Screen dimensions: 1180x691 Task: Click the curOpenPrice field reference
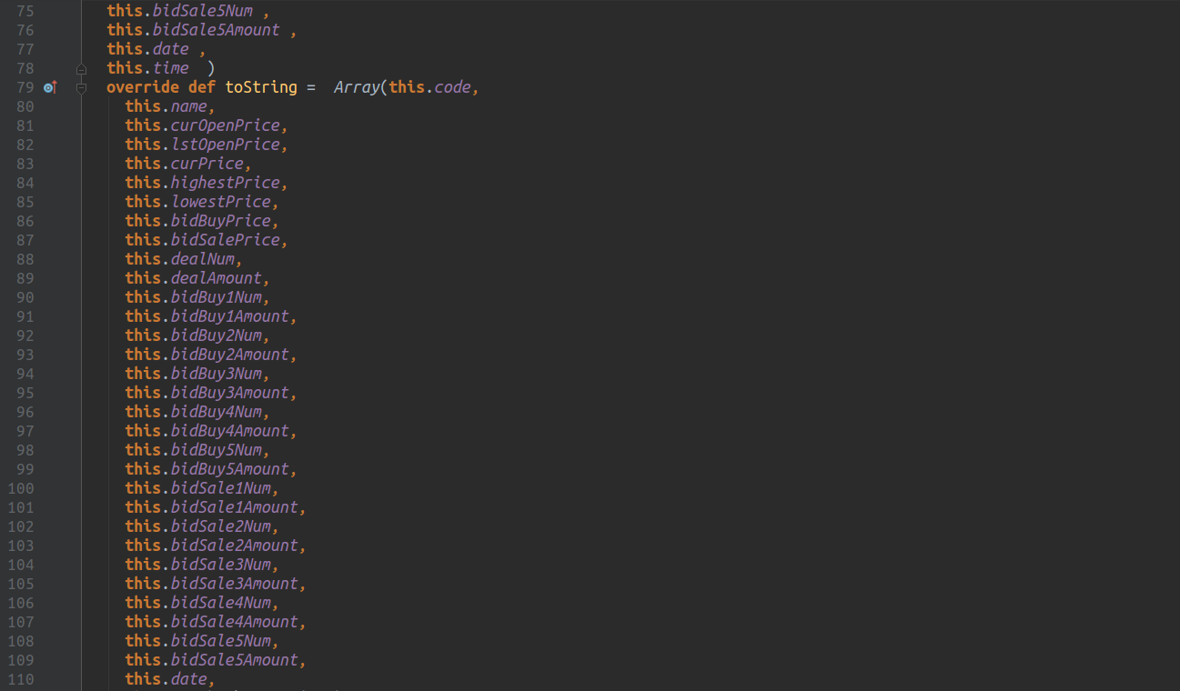225,125
